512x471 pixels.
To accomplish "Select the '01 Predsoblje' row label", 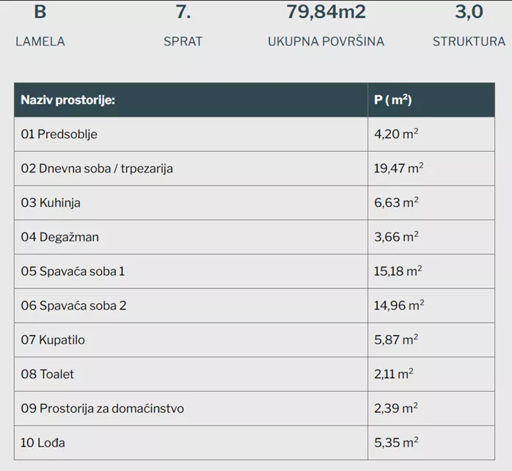I will click(x=59, y=134).
